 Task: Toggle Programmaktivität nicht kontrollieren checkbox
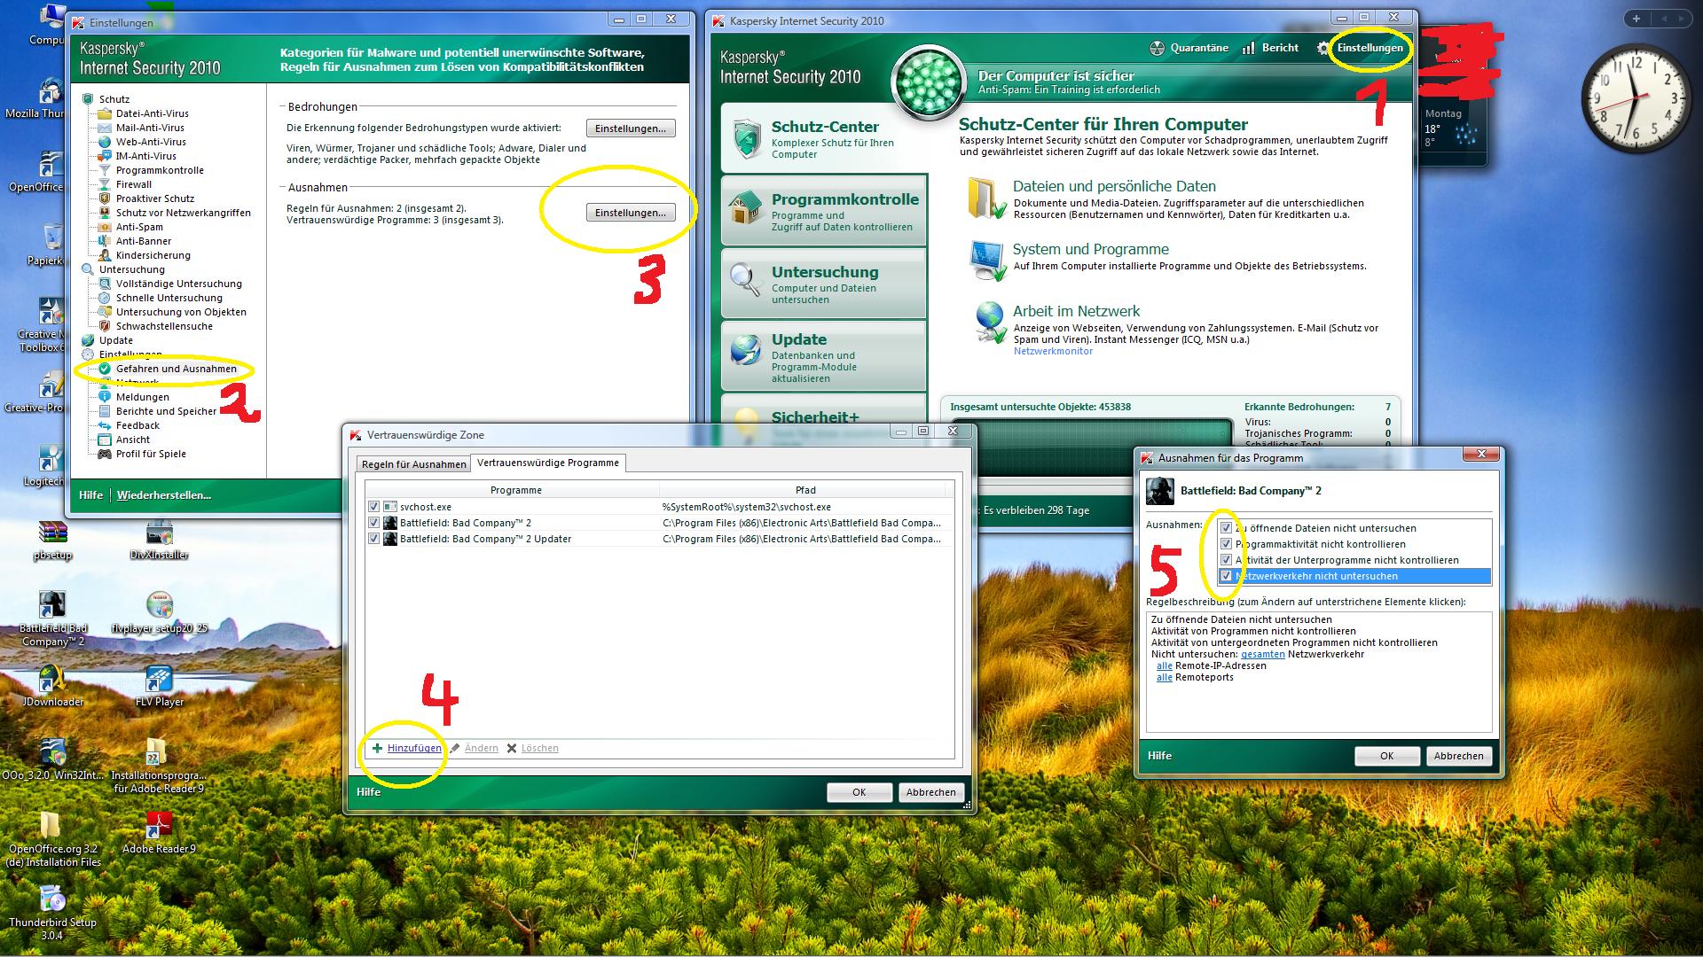click(x=1226, y=544)
